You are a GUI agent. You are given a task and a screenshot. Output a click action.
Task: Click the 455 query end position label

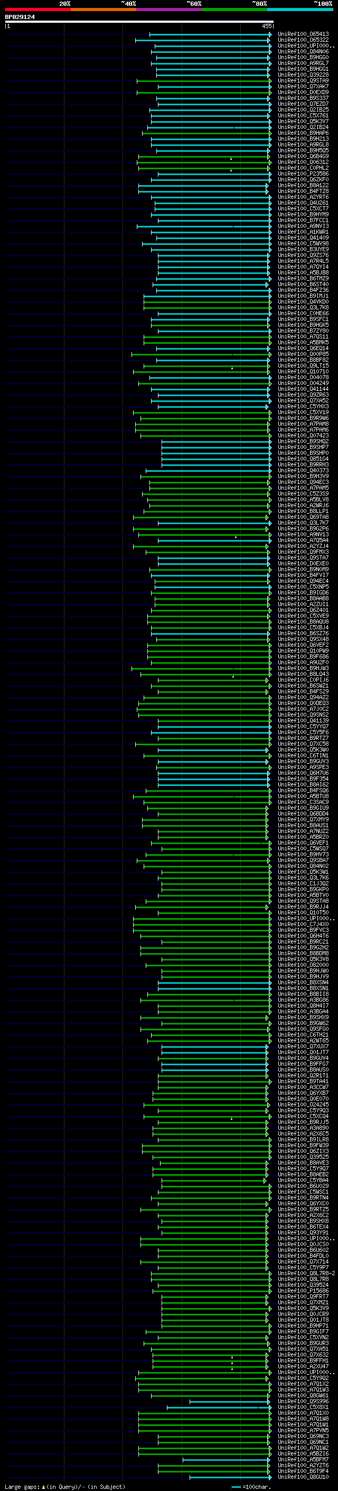[x=266, y=26]
